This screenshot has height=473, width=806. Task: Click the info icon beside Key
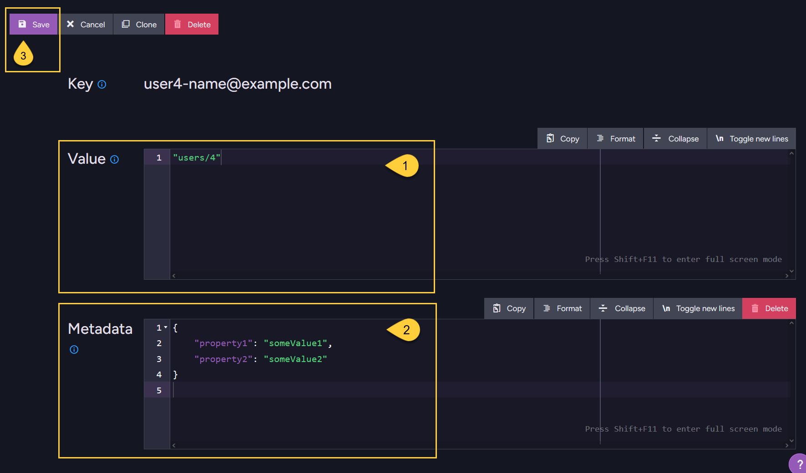(102, 85)
